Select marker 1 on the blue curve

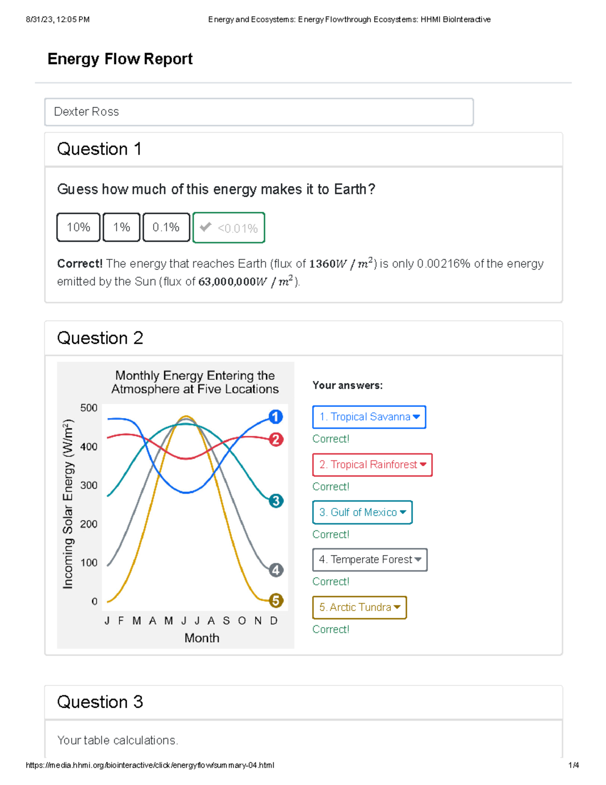pos(275,416)
